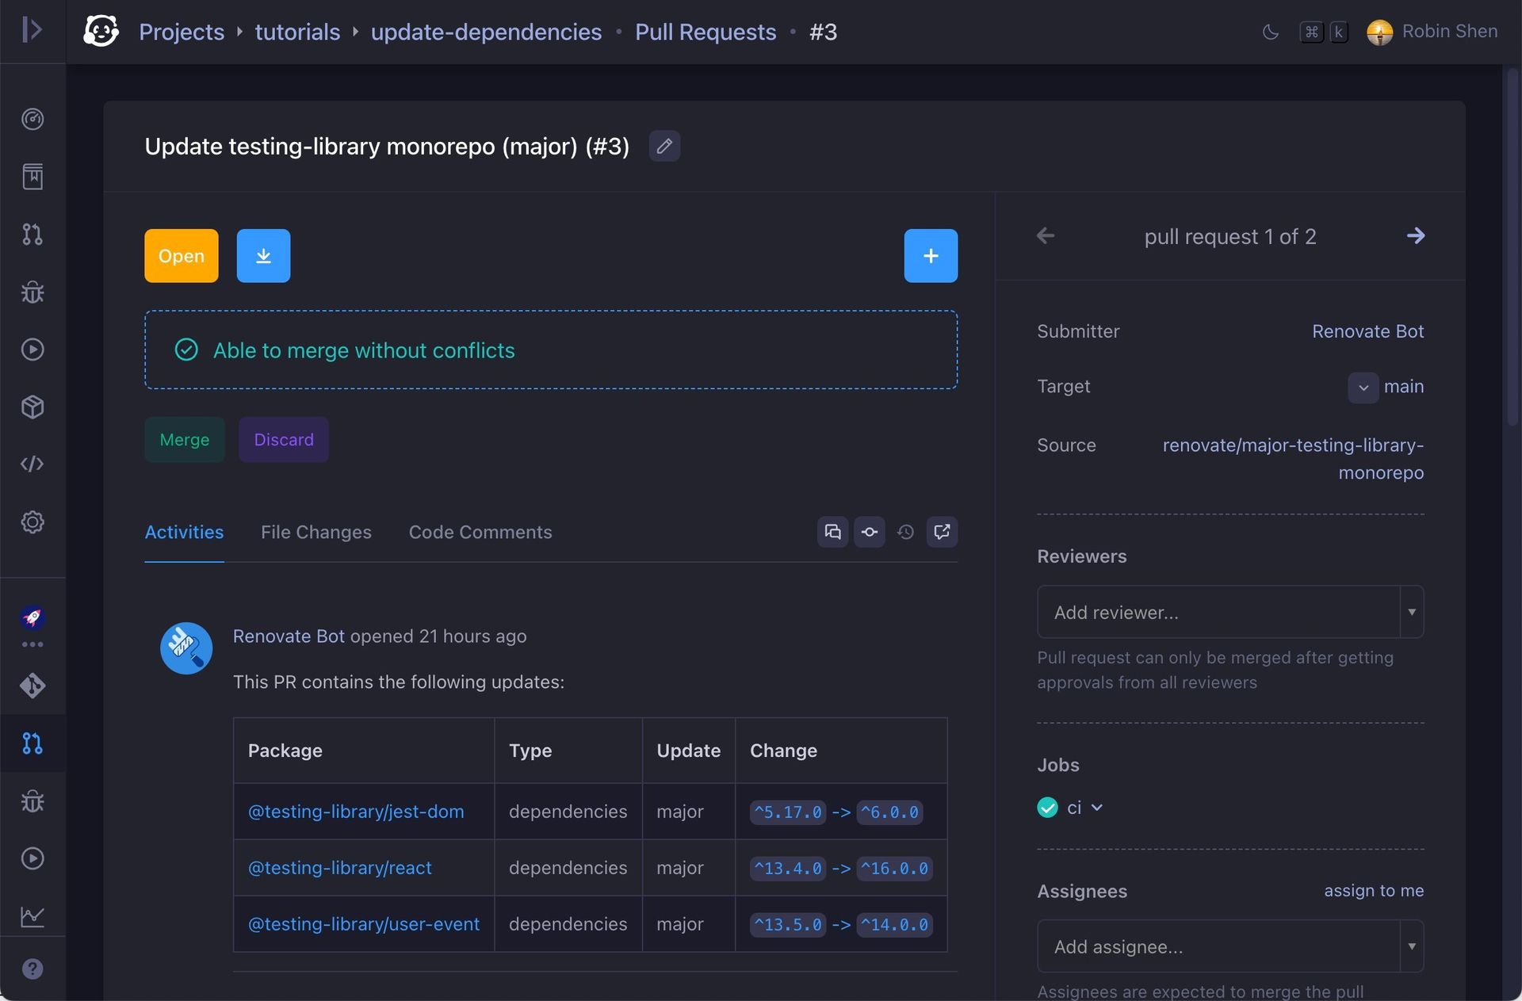
Task: Click the assign to me link
Action: [x=1373, y=891]
